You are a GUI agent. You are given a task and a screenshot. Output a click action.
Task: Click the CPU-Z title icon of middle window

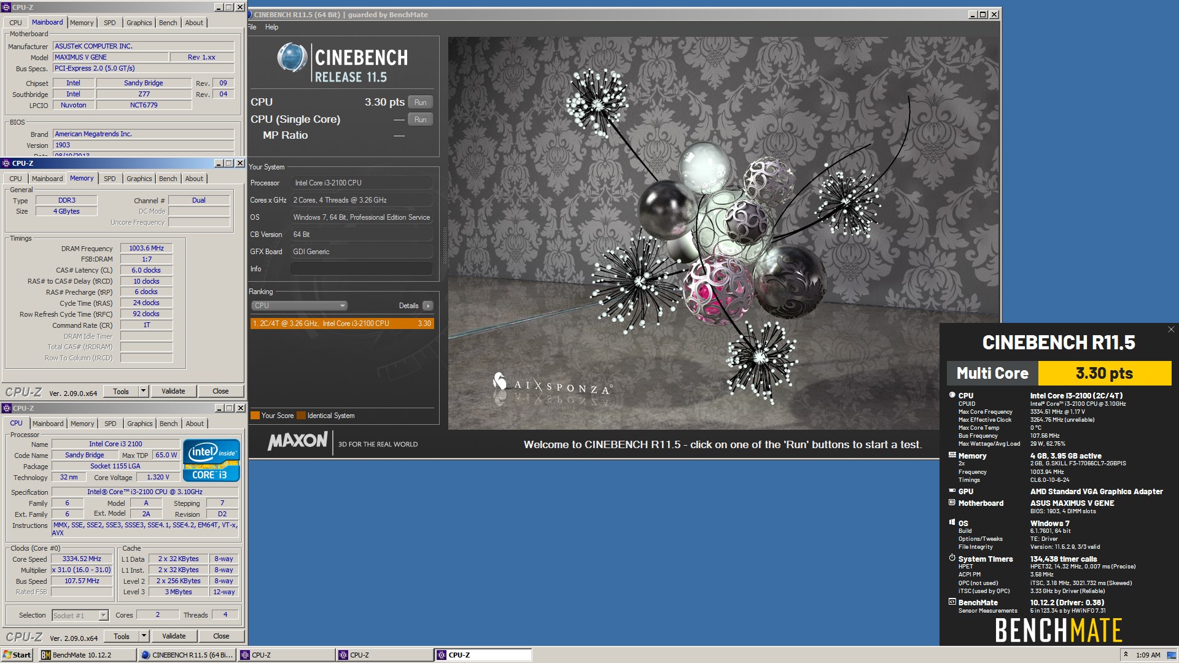click(7, 163)
